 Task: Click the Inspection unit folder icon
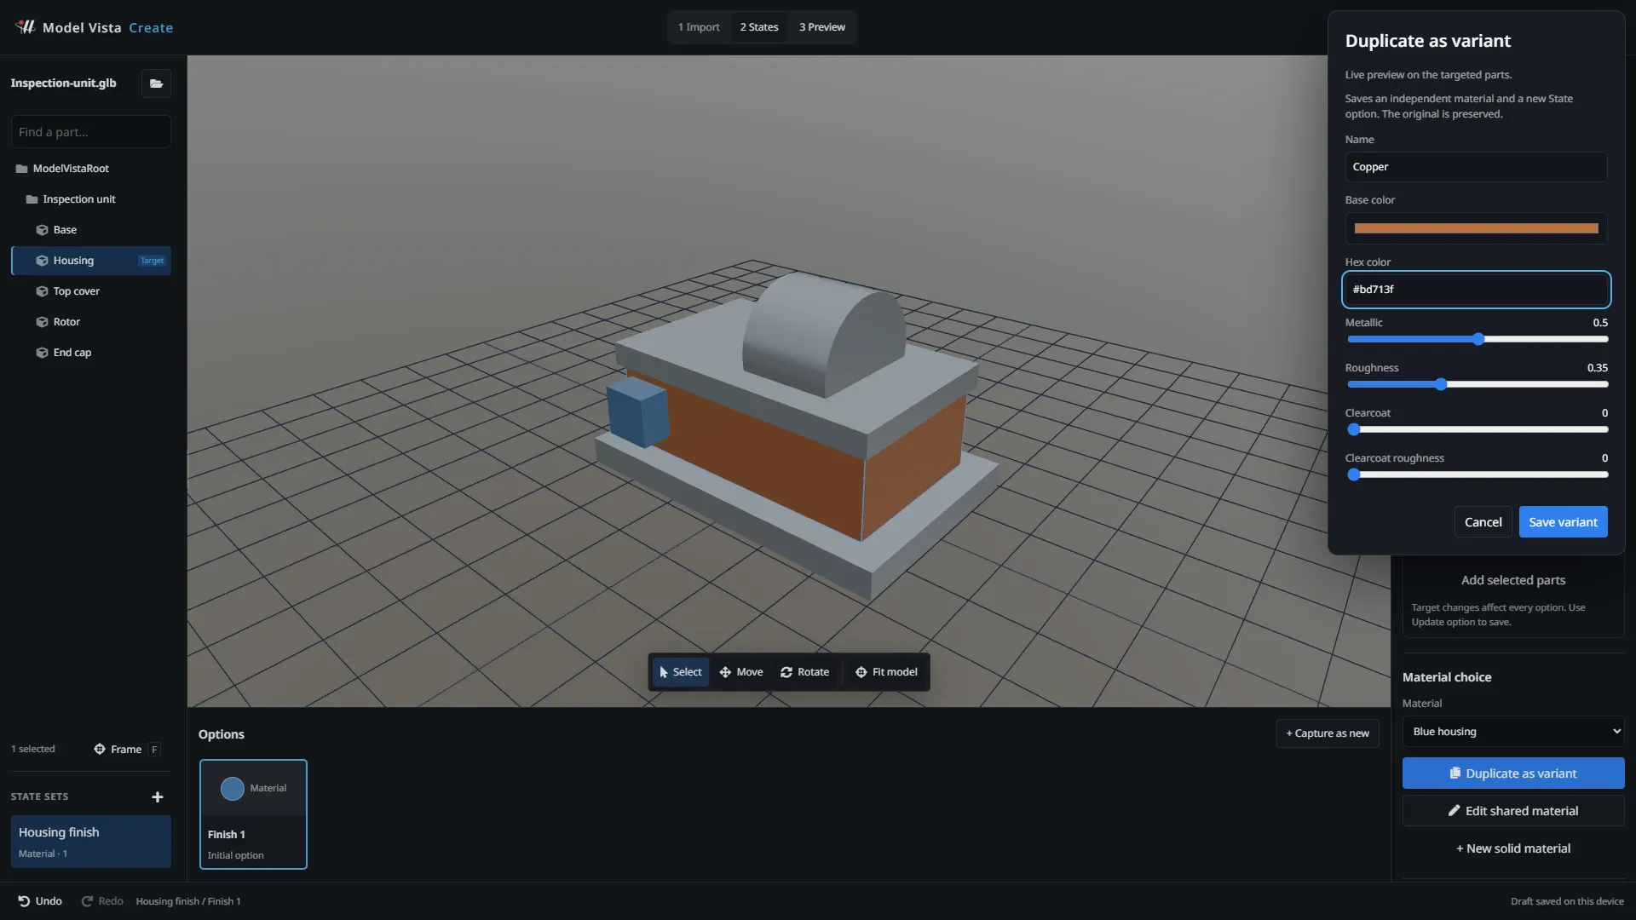pyautogui.click(x=32, y=199)
